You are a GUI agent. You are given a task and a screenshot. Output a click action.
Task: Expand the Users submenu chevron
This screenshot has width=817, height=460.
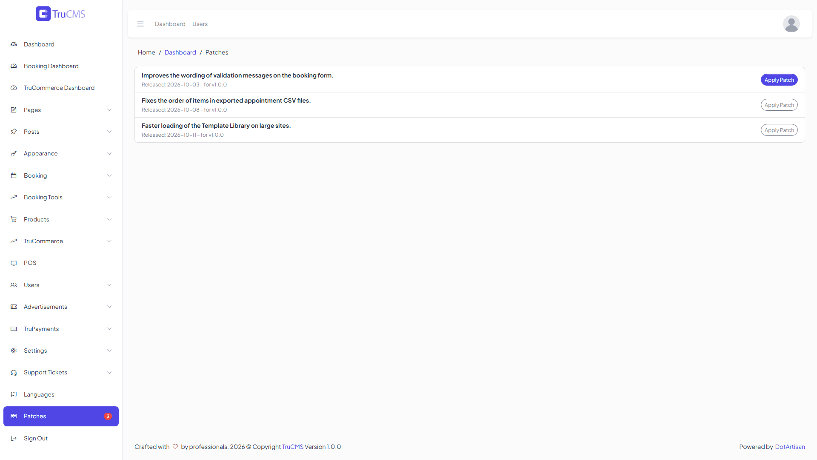(x=109, y=285)
